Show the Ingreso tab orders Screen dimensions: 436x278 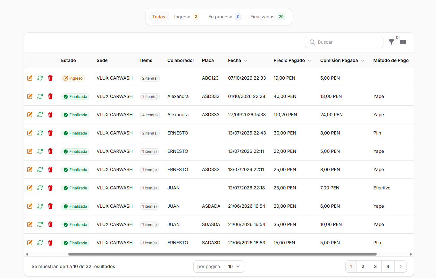point(187,17)
